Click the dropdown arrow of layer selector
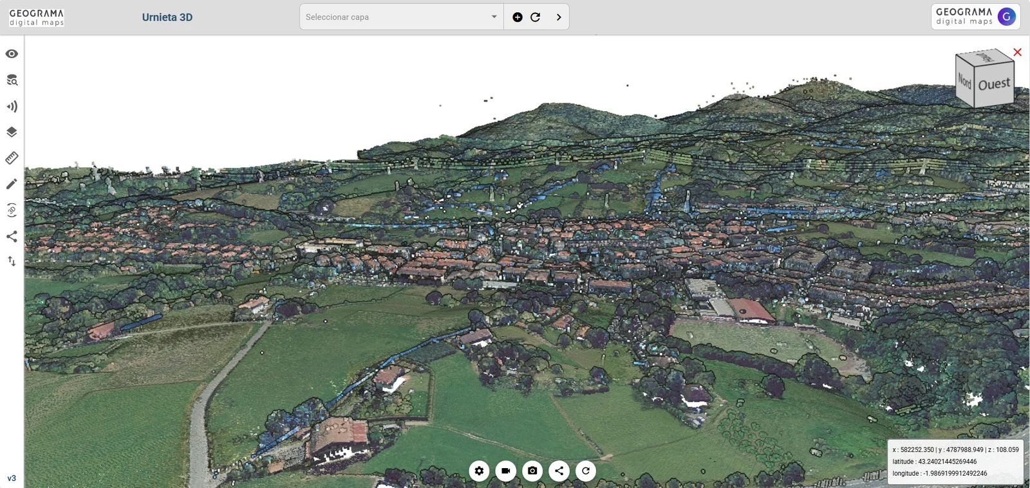Viewport: 1030px width, 488px height. [x=494, y=17]
